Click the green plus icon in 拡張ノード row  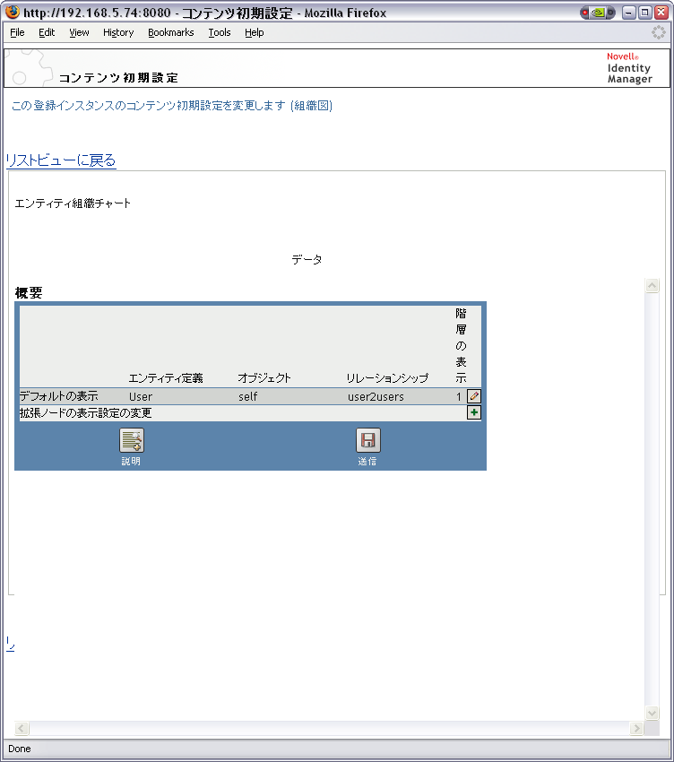474,412
